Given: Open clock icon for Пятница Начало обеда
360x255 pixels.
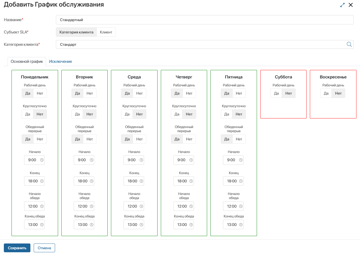Looking at the screenshot, I should [x=241, y=206].
